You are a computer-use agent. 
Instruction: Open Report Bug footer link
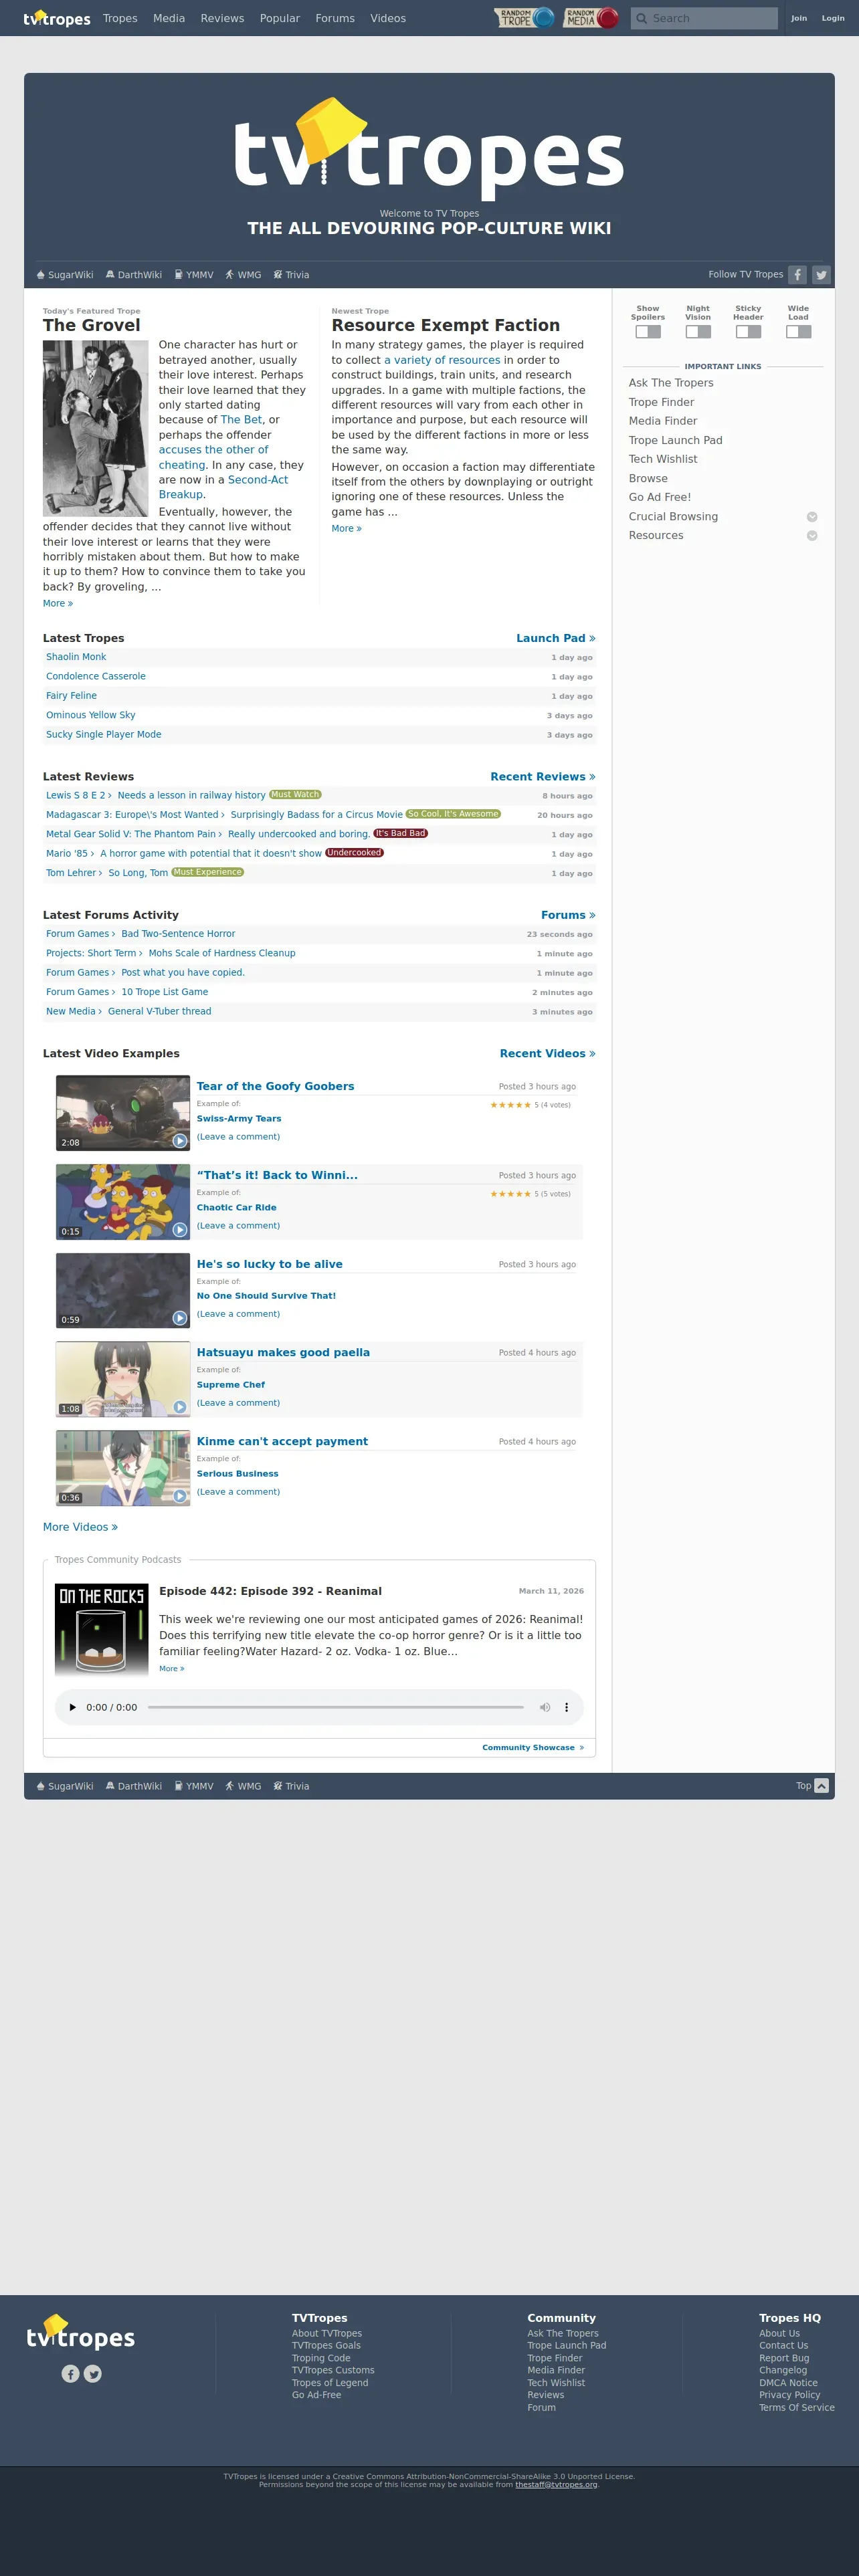pyautogui.click(x=784, y=2358)
